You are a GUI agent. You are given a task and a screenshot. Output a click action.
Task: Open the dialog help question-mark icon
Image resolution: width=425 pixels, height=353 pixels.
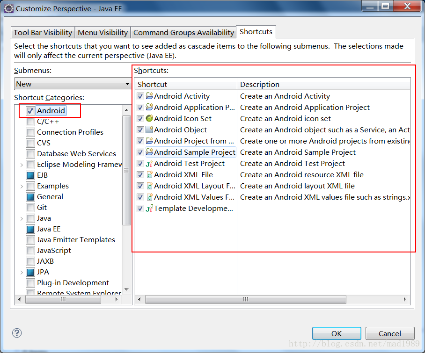click(17, 333)
